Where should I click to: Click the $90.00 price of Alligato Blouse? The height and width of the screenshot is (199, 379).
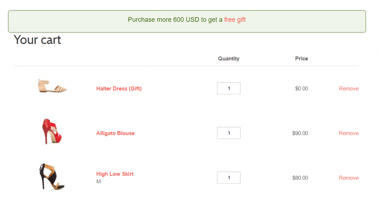(x=300, y=133)
